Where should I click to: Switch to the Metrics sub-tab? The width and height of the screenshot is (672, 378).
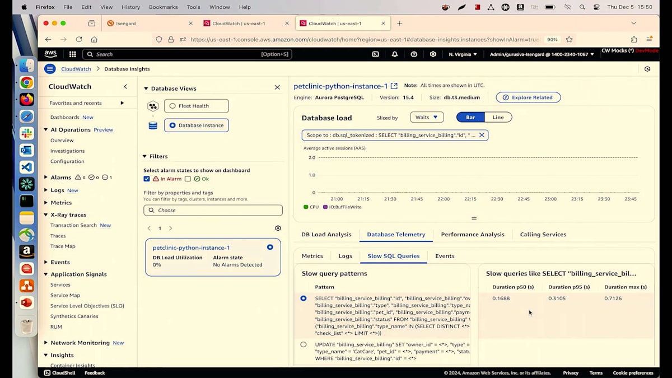pyautogui.click(x=312, y=256)
